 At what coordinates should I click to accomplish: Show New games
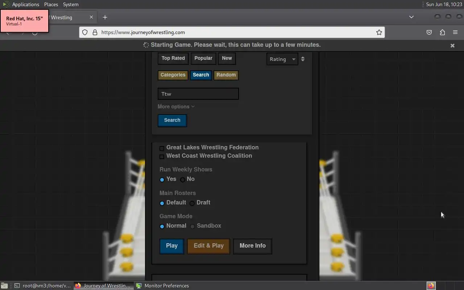227,58
